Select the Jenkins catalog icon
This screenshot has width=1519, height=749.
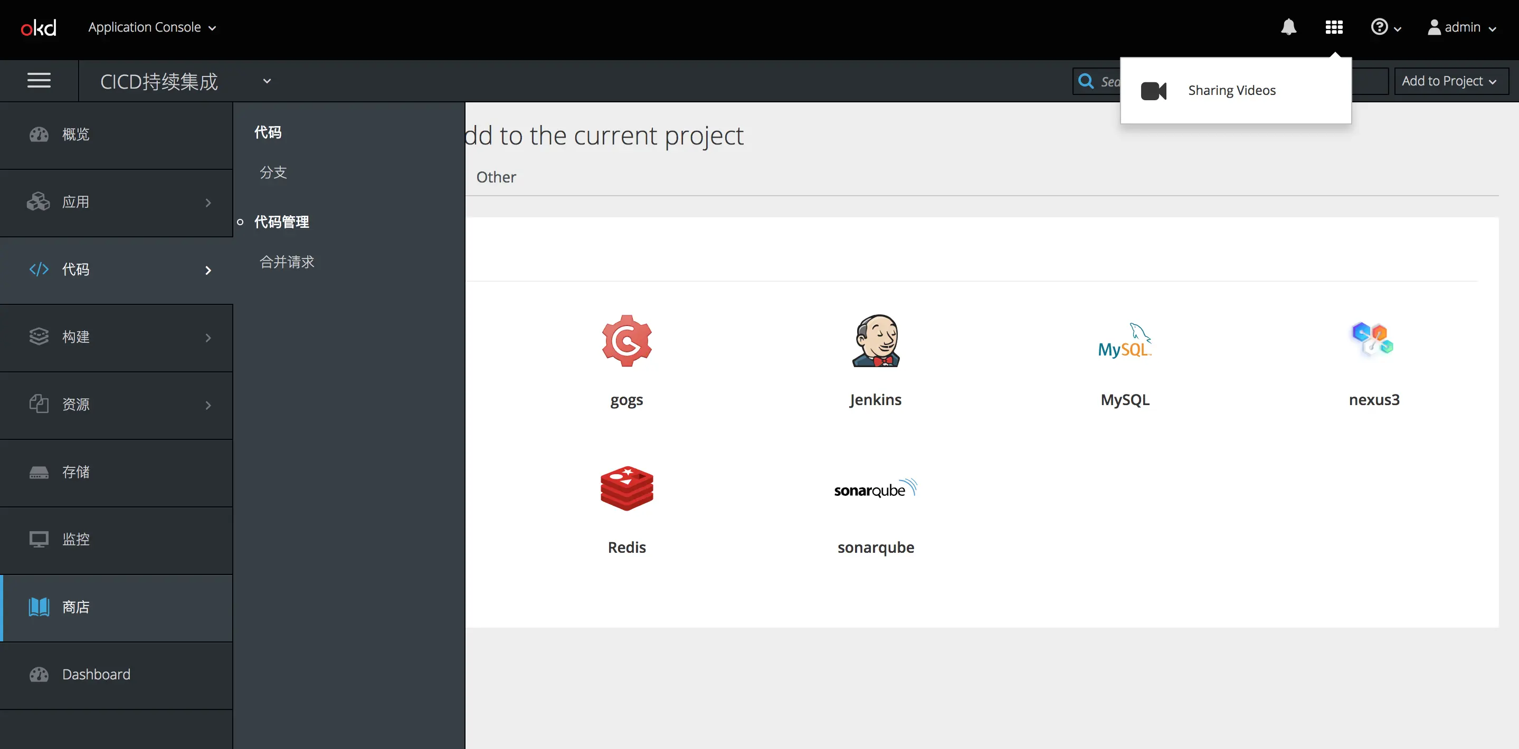876,341
